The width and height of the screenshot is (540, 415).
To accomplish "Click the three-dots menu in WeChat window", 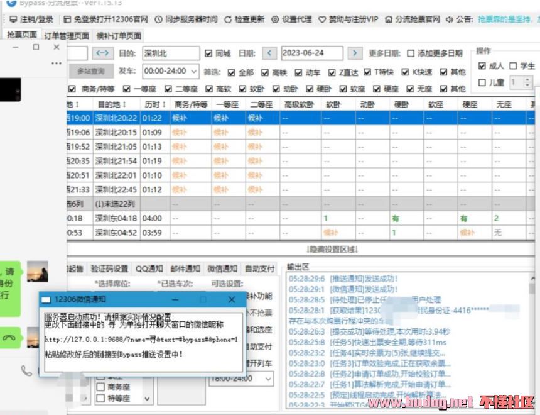I will (57, 63).
